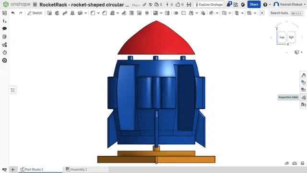The width and height of the screenshot is (307, 173).
Task: Click the blue Share button
Action: click(x=254, y=4)
